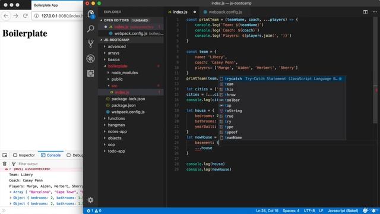The width and height of the screenshot is (380, 214).
Task: Go forward in the browser window
Action: click(16, 16)
